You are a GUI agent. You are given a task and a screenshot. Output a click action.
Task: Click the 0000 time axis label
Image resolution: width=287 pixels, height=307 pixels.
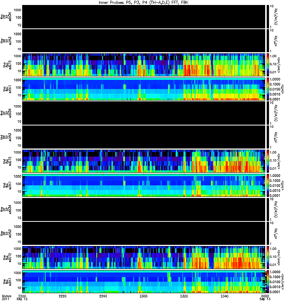point(265,296)
